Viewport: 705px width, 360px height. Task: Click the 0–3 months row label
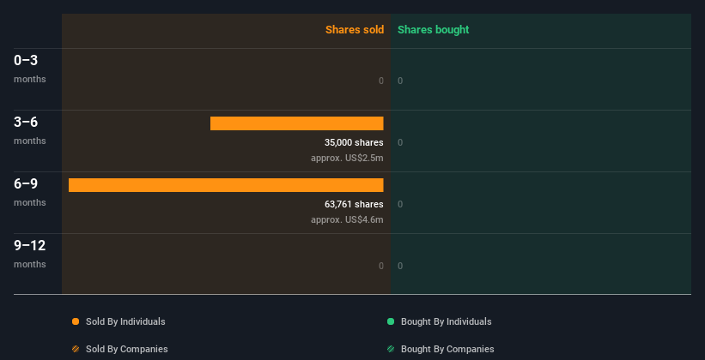[x=30, y=69]
